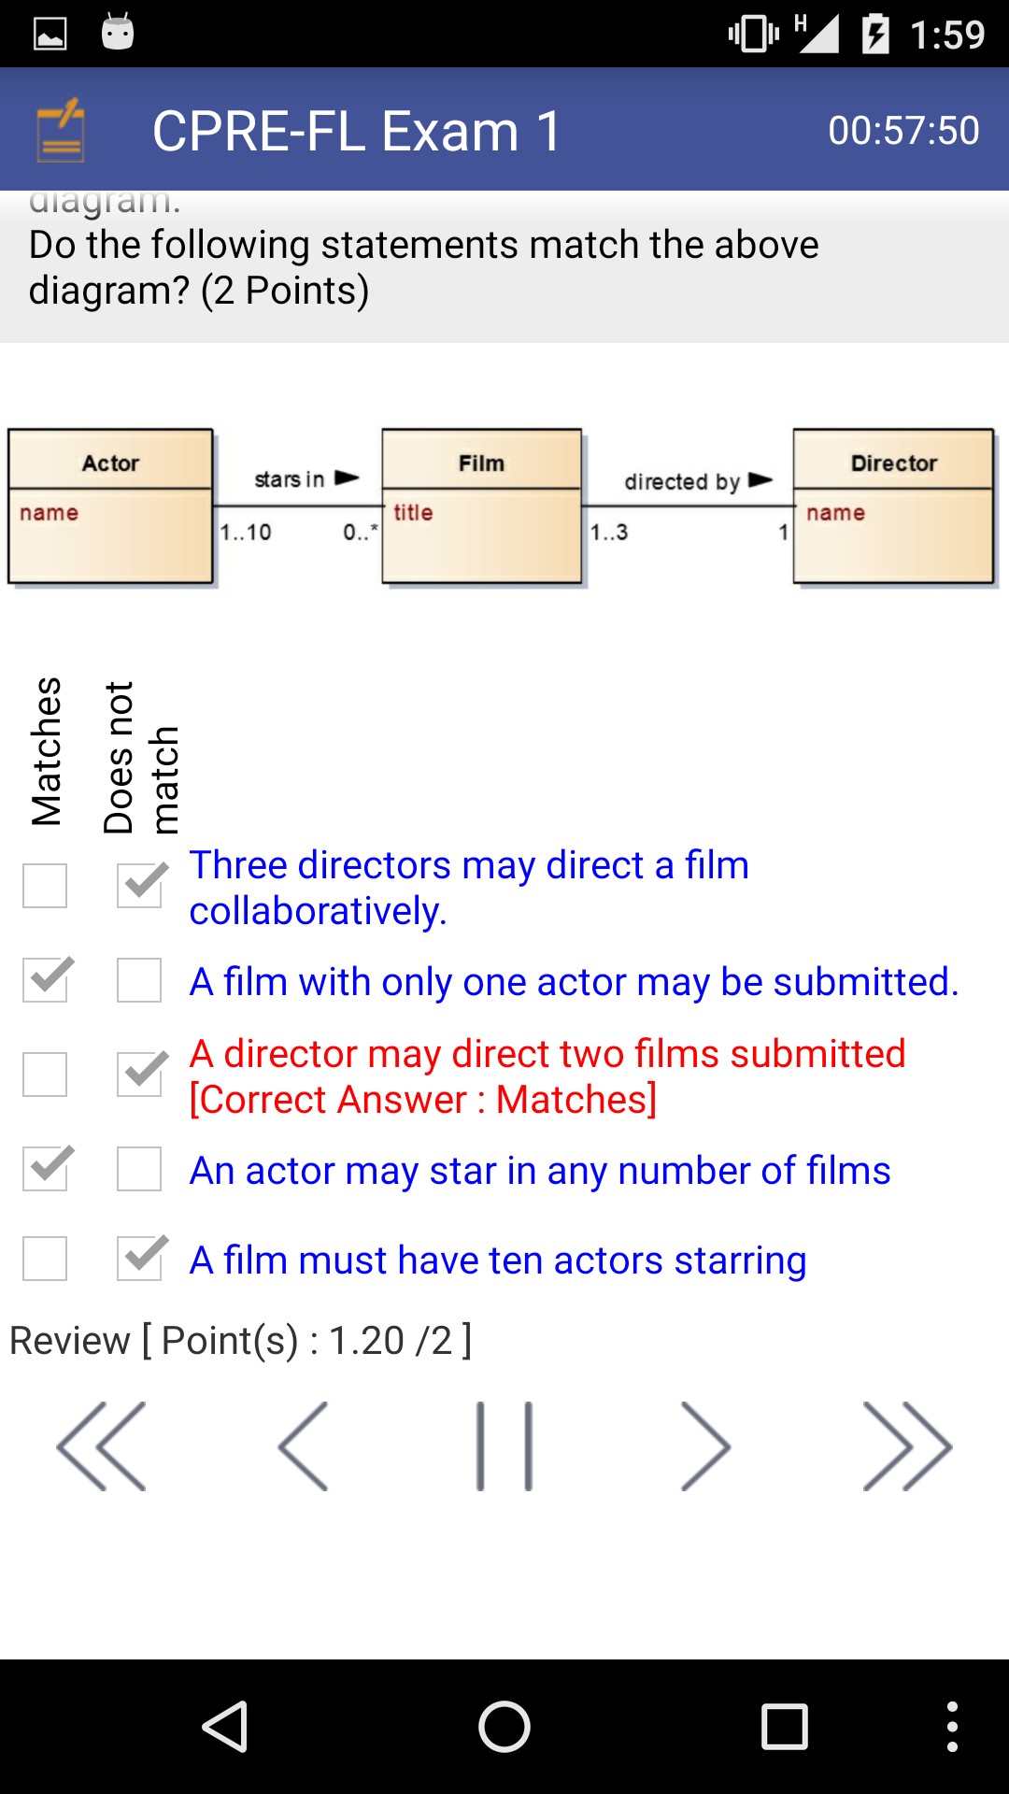Tap the Film class in diagram

[x=482, y=506]
